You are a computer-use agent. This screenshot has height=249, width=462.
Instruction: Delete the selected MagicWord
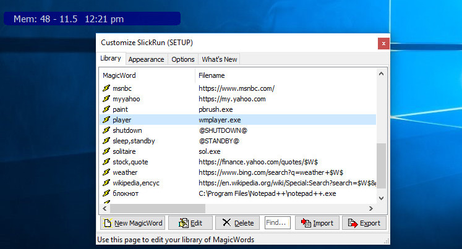coord(237,223)
